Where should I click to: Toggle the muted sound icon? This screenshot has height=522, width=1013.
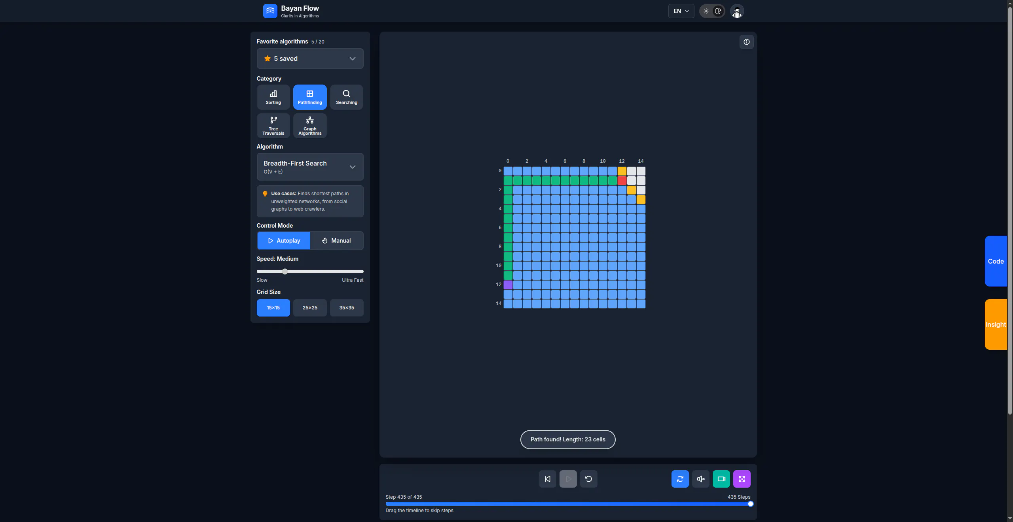[x=700, y=479]
